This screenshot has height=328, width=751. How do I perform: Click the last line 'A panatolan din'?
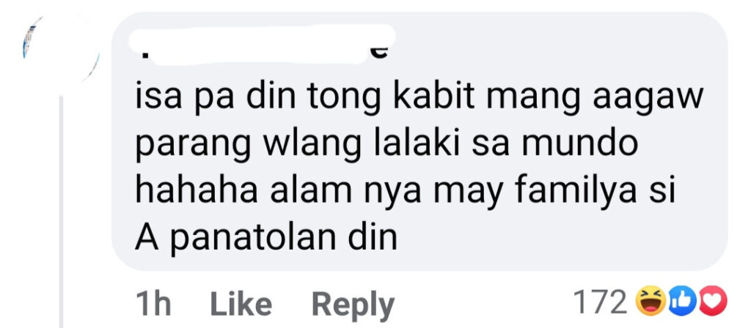pyautogui.click(x=266, y=238)
